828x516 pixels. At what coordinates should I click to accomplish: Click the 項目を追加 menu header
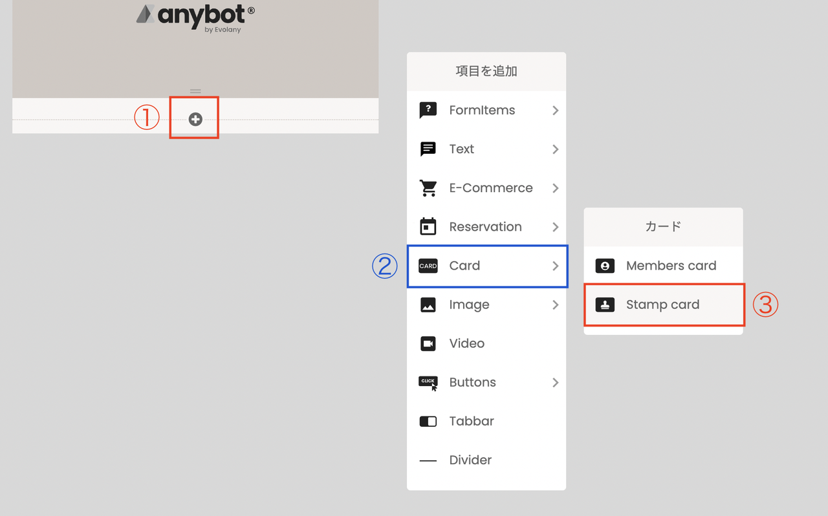tap(486, 71)
